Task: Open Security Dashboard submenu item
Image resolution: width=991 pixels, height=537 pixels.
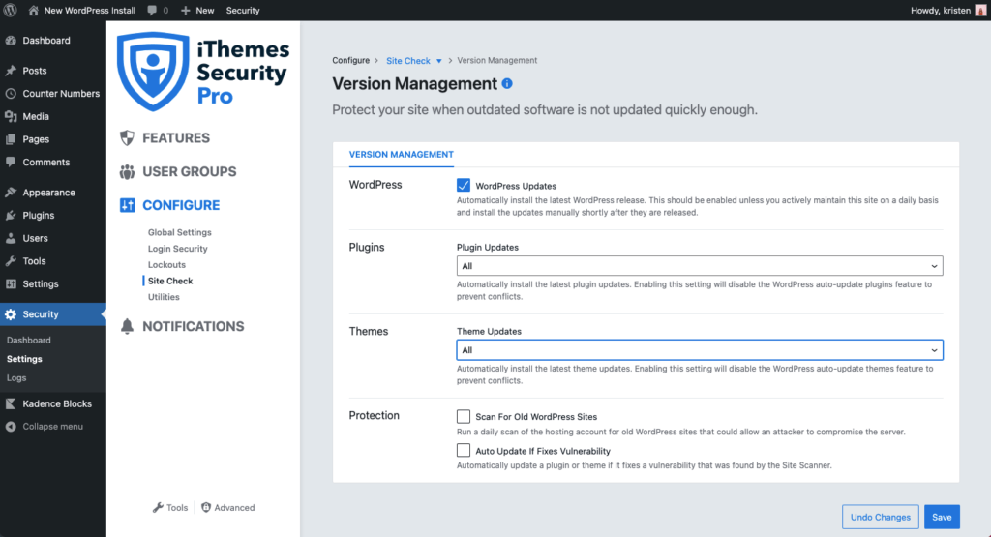Action: pos(28,340)
